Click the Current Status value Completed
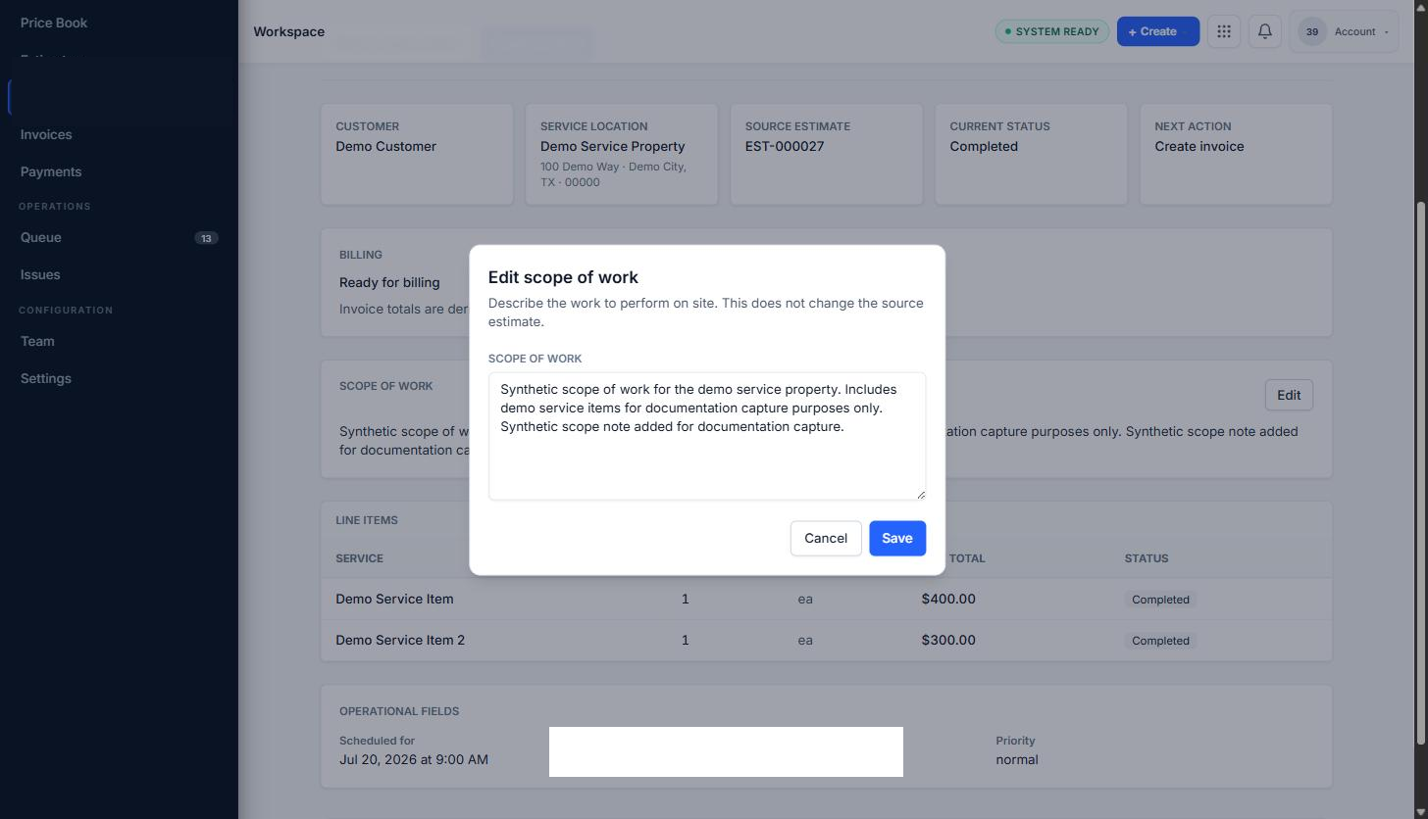The height and width of the screenshot is (819, 1428). coord(984,146)
